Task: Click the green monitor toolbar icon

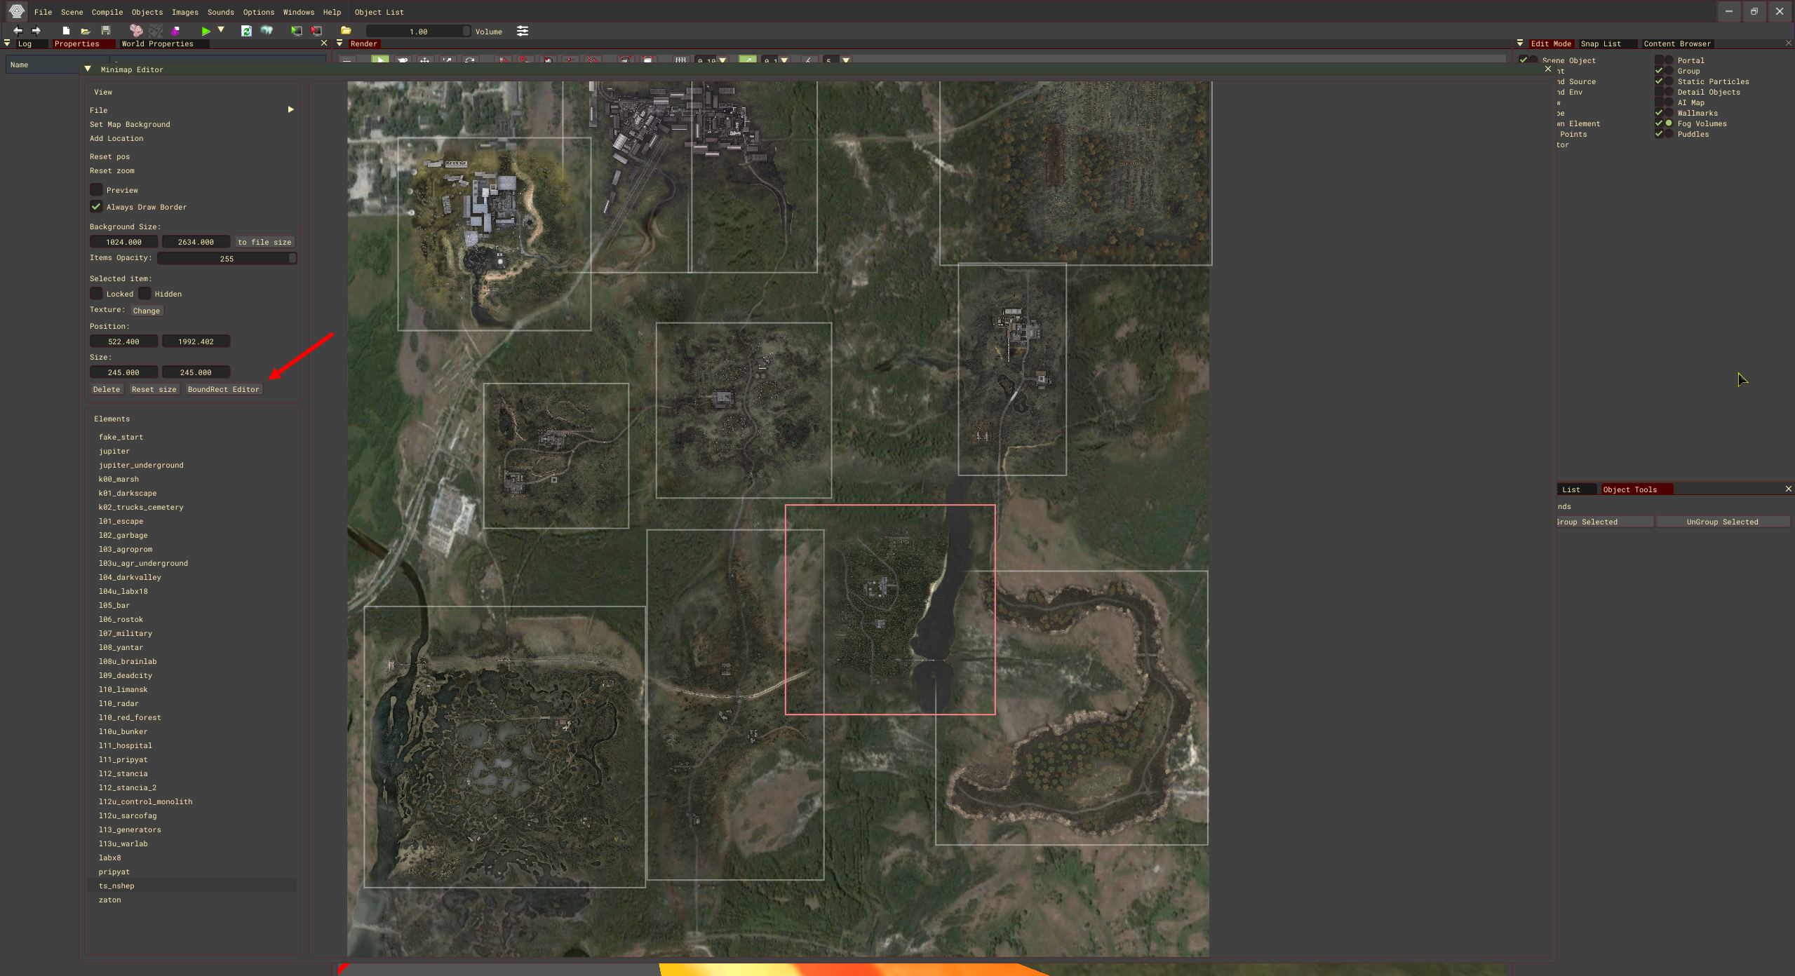Action: 297,31
